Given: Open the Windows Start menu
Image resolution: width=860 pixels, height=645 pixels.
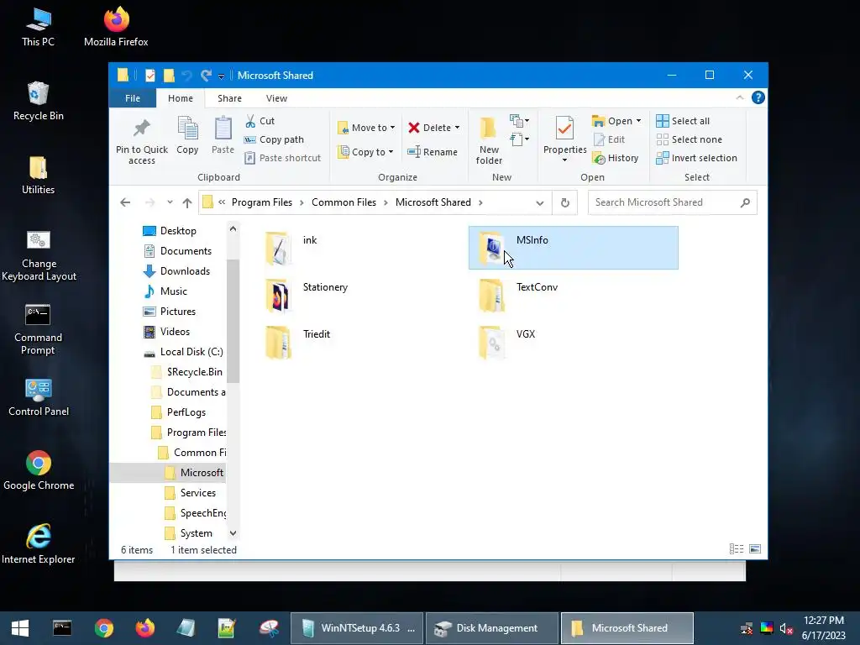Looking at the screenshot, I should pos(20,628).
